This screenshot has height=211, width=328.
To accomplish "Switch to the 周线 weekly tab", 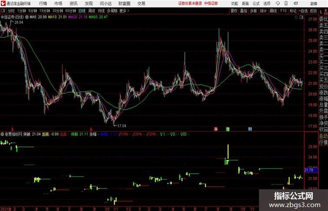I will [92, 11].
